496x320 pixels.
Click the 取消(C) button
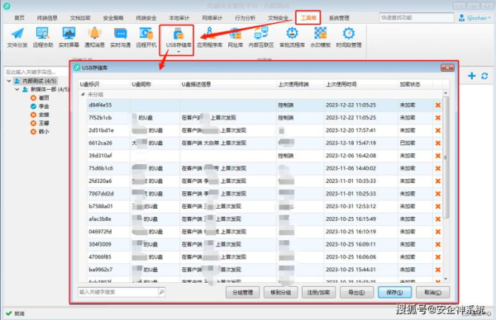[432, 293]
